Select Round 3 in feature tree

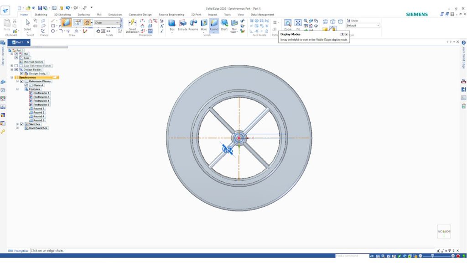click(39, 112)
